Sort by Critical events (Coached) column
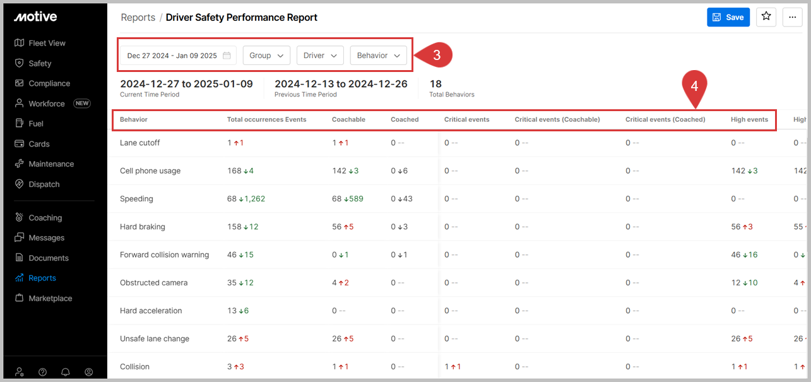The image size is (811, 382). pos(665,119)
